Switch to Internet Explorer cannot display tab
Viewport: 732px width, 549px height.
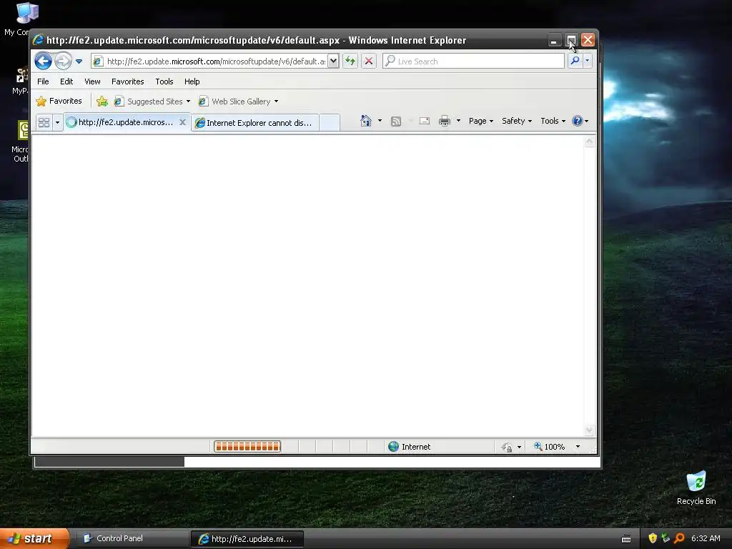[x=255, y=123]
